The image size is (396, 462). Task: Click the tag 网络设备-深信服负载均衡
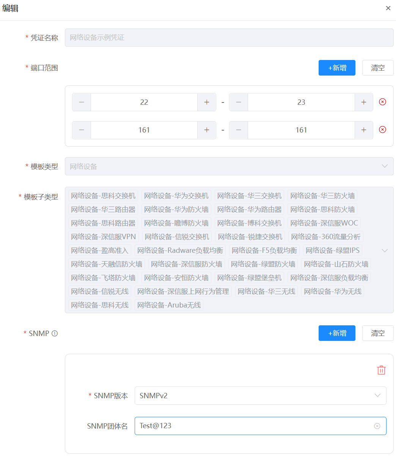pyautogui.click(x=329, y=278)
